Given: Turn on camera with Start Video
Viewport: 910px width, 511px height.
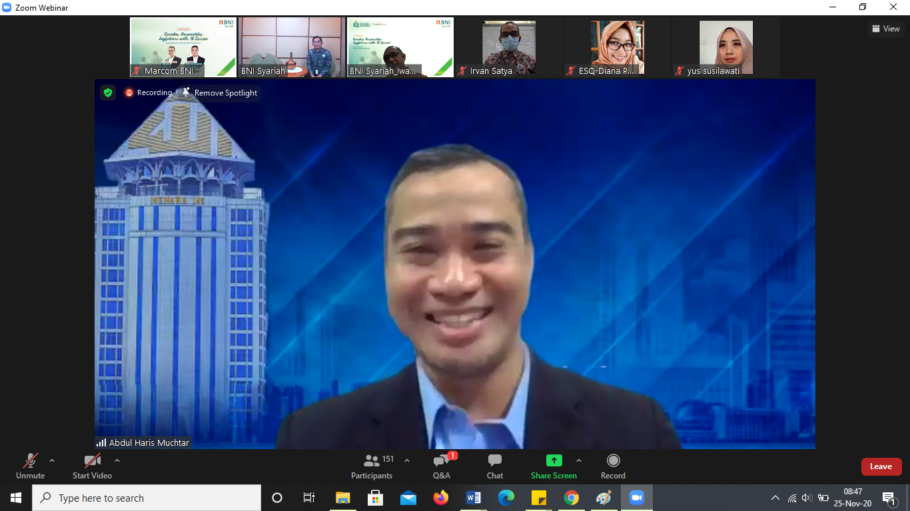Looking at the screenshot, I should pos(92,466).
